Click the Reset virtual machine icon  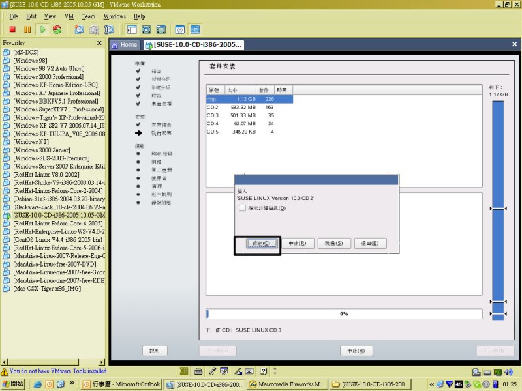click(57, 29)
